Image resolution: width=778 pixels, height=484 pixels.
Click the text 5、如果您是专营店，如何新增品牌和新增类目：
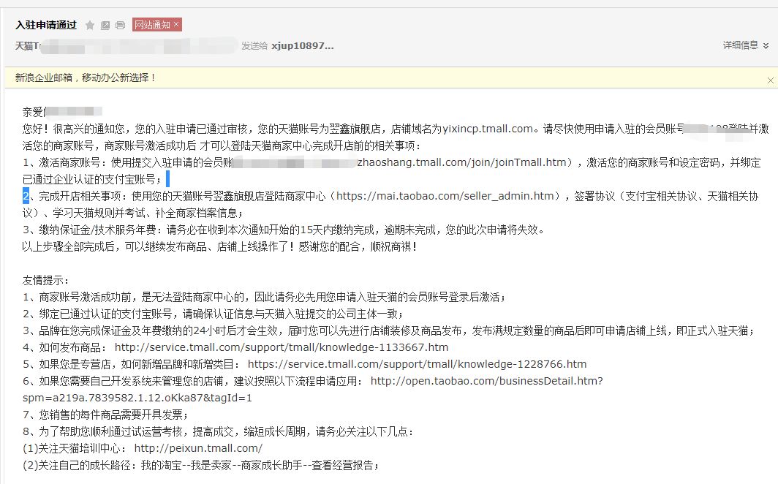pyautogui.click(x=132, y=365)
